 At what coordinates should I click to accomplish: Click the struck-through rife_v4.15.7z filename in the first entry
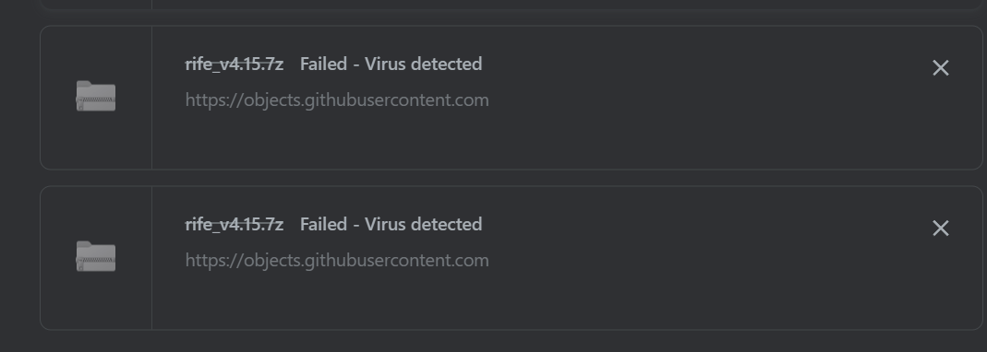tap(235, 65)
